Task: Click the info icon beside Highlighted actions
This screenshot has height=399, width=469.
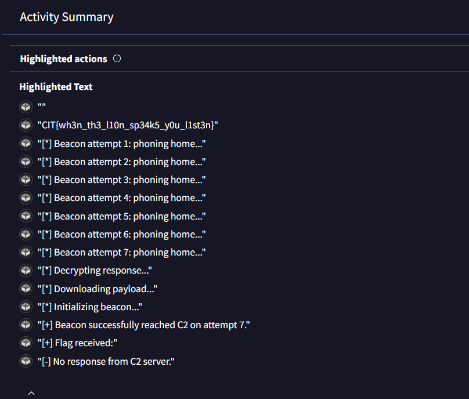Action: (117, 59)
